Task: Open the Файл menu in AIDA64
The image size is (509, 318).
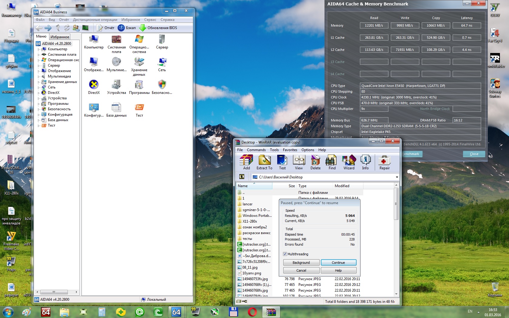Action: coord(40,20)
